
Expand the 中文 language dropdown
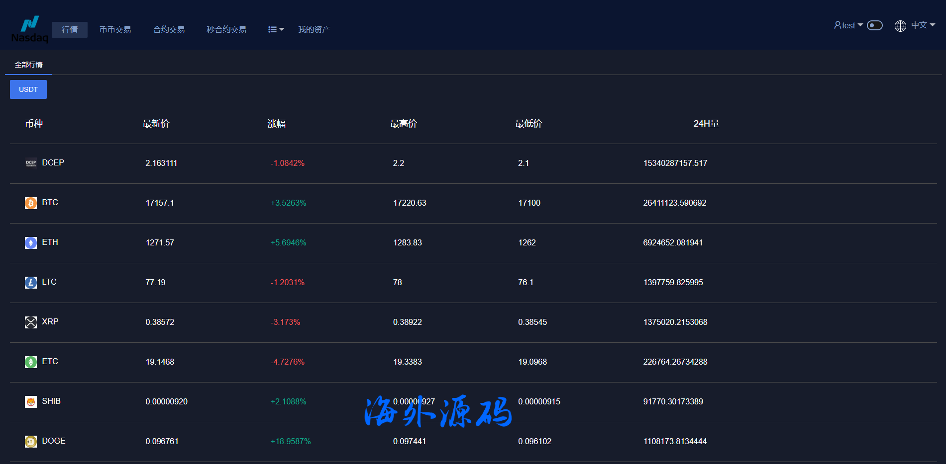[x=923, y=25]
